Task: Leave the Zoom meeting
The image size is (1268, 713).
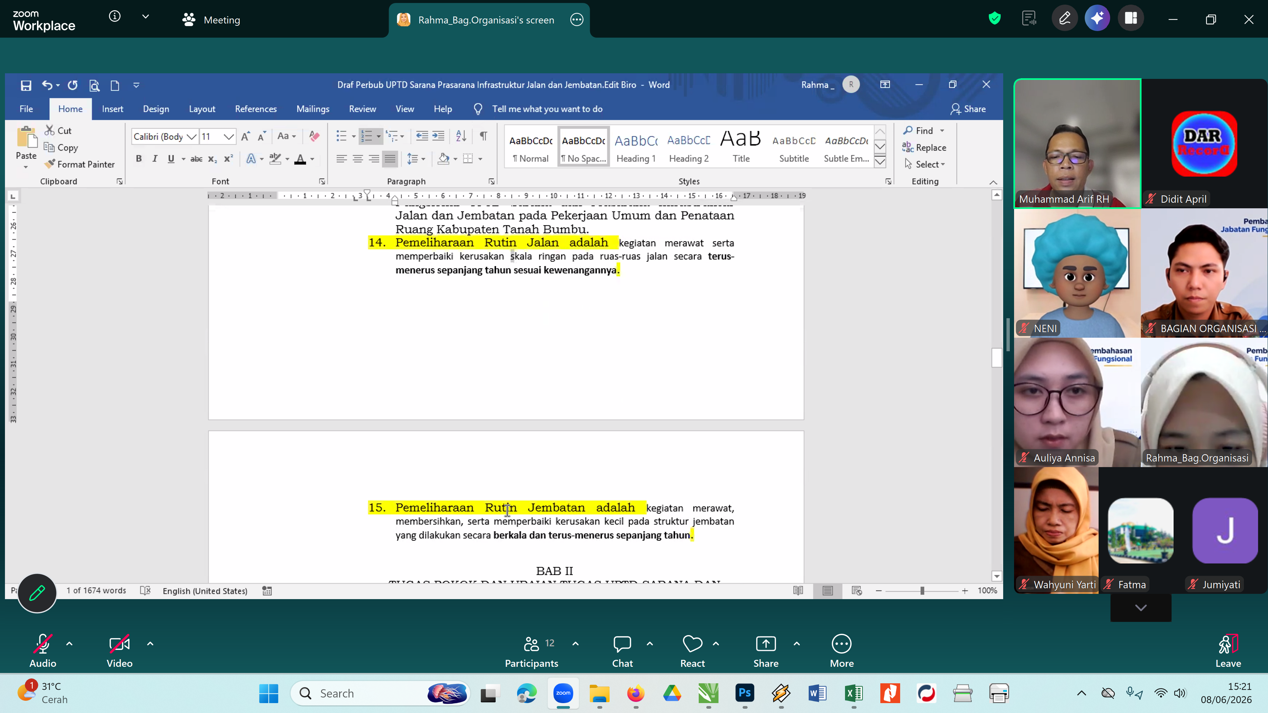Action: 1228,651
